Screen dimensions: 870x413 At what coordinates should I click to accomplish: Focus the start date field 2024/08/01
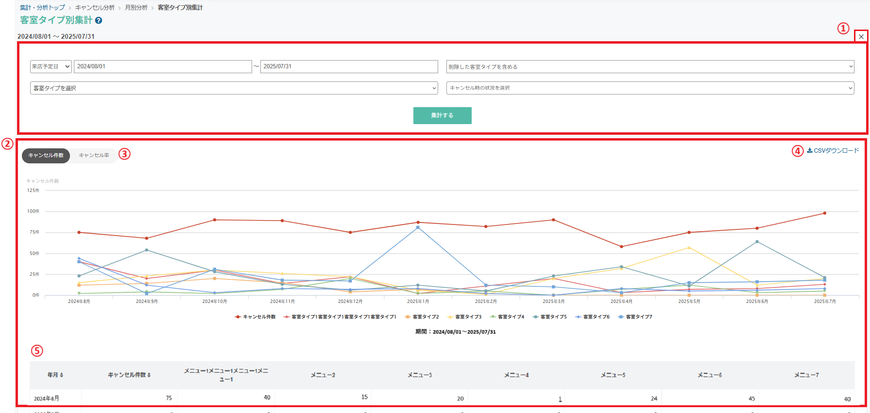click(x=163, y=66)
